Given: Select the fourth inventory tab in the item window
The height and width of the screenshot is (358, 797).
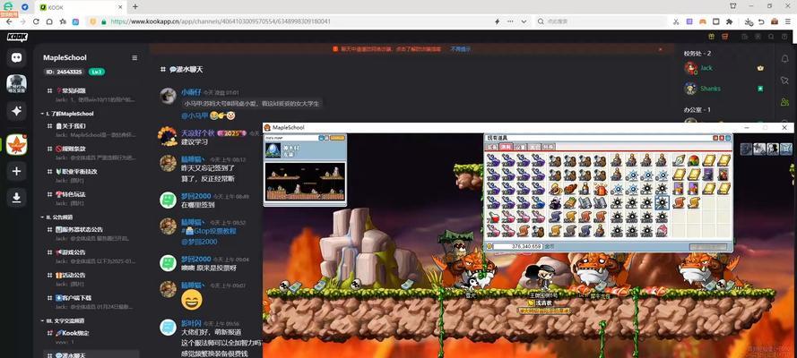Looking at the screenshot, I should 535,147.
